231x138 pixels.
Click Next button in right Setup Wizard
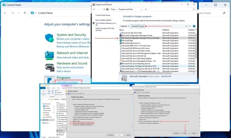click(185, 133)
